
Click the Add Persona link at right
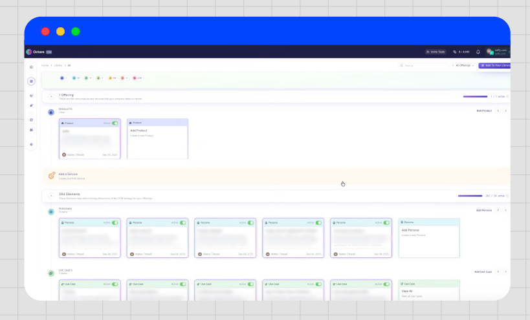(x=484, y=210)
